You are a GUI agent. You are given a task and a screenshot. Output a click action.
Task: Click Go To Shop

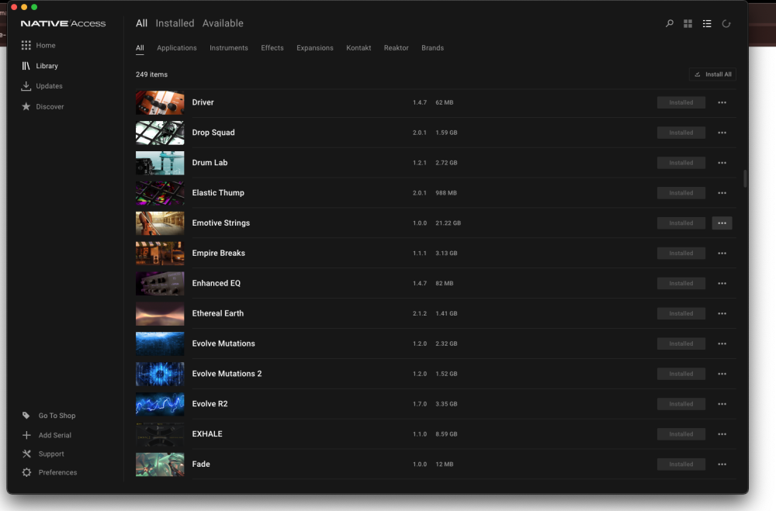(49, 416)
